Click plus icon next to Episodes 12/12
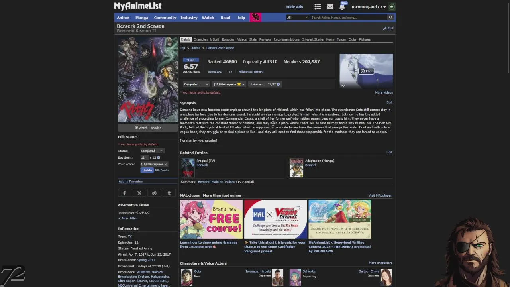This screenshot has width=510, height=287. pyautogui.click(x=278, y=84)
